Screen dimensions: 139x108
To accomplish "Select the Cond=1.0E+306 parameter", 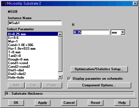I will [33, 45].
